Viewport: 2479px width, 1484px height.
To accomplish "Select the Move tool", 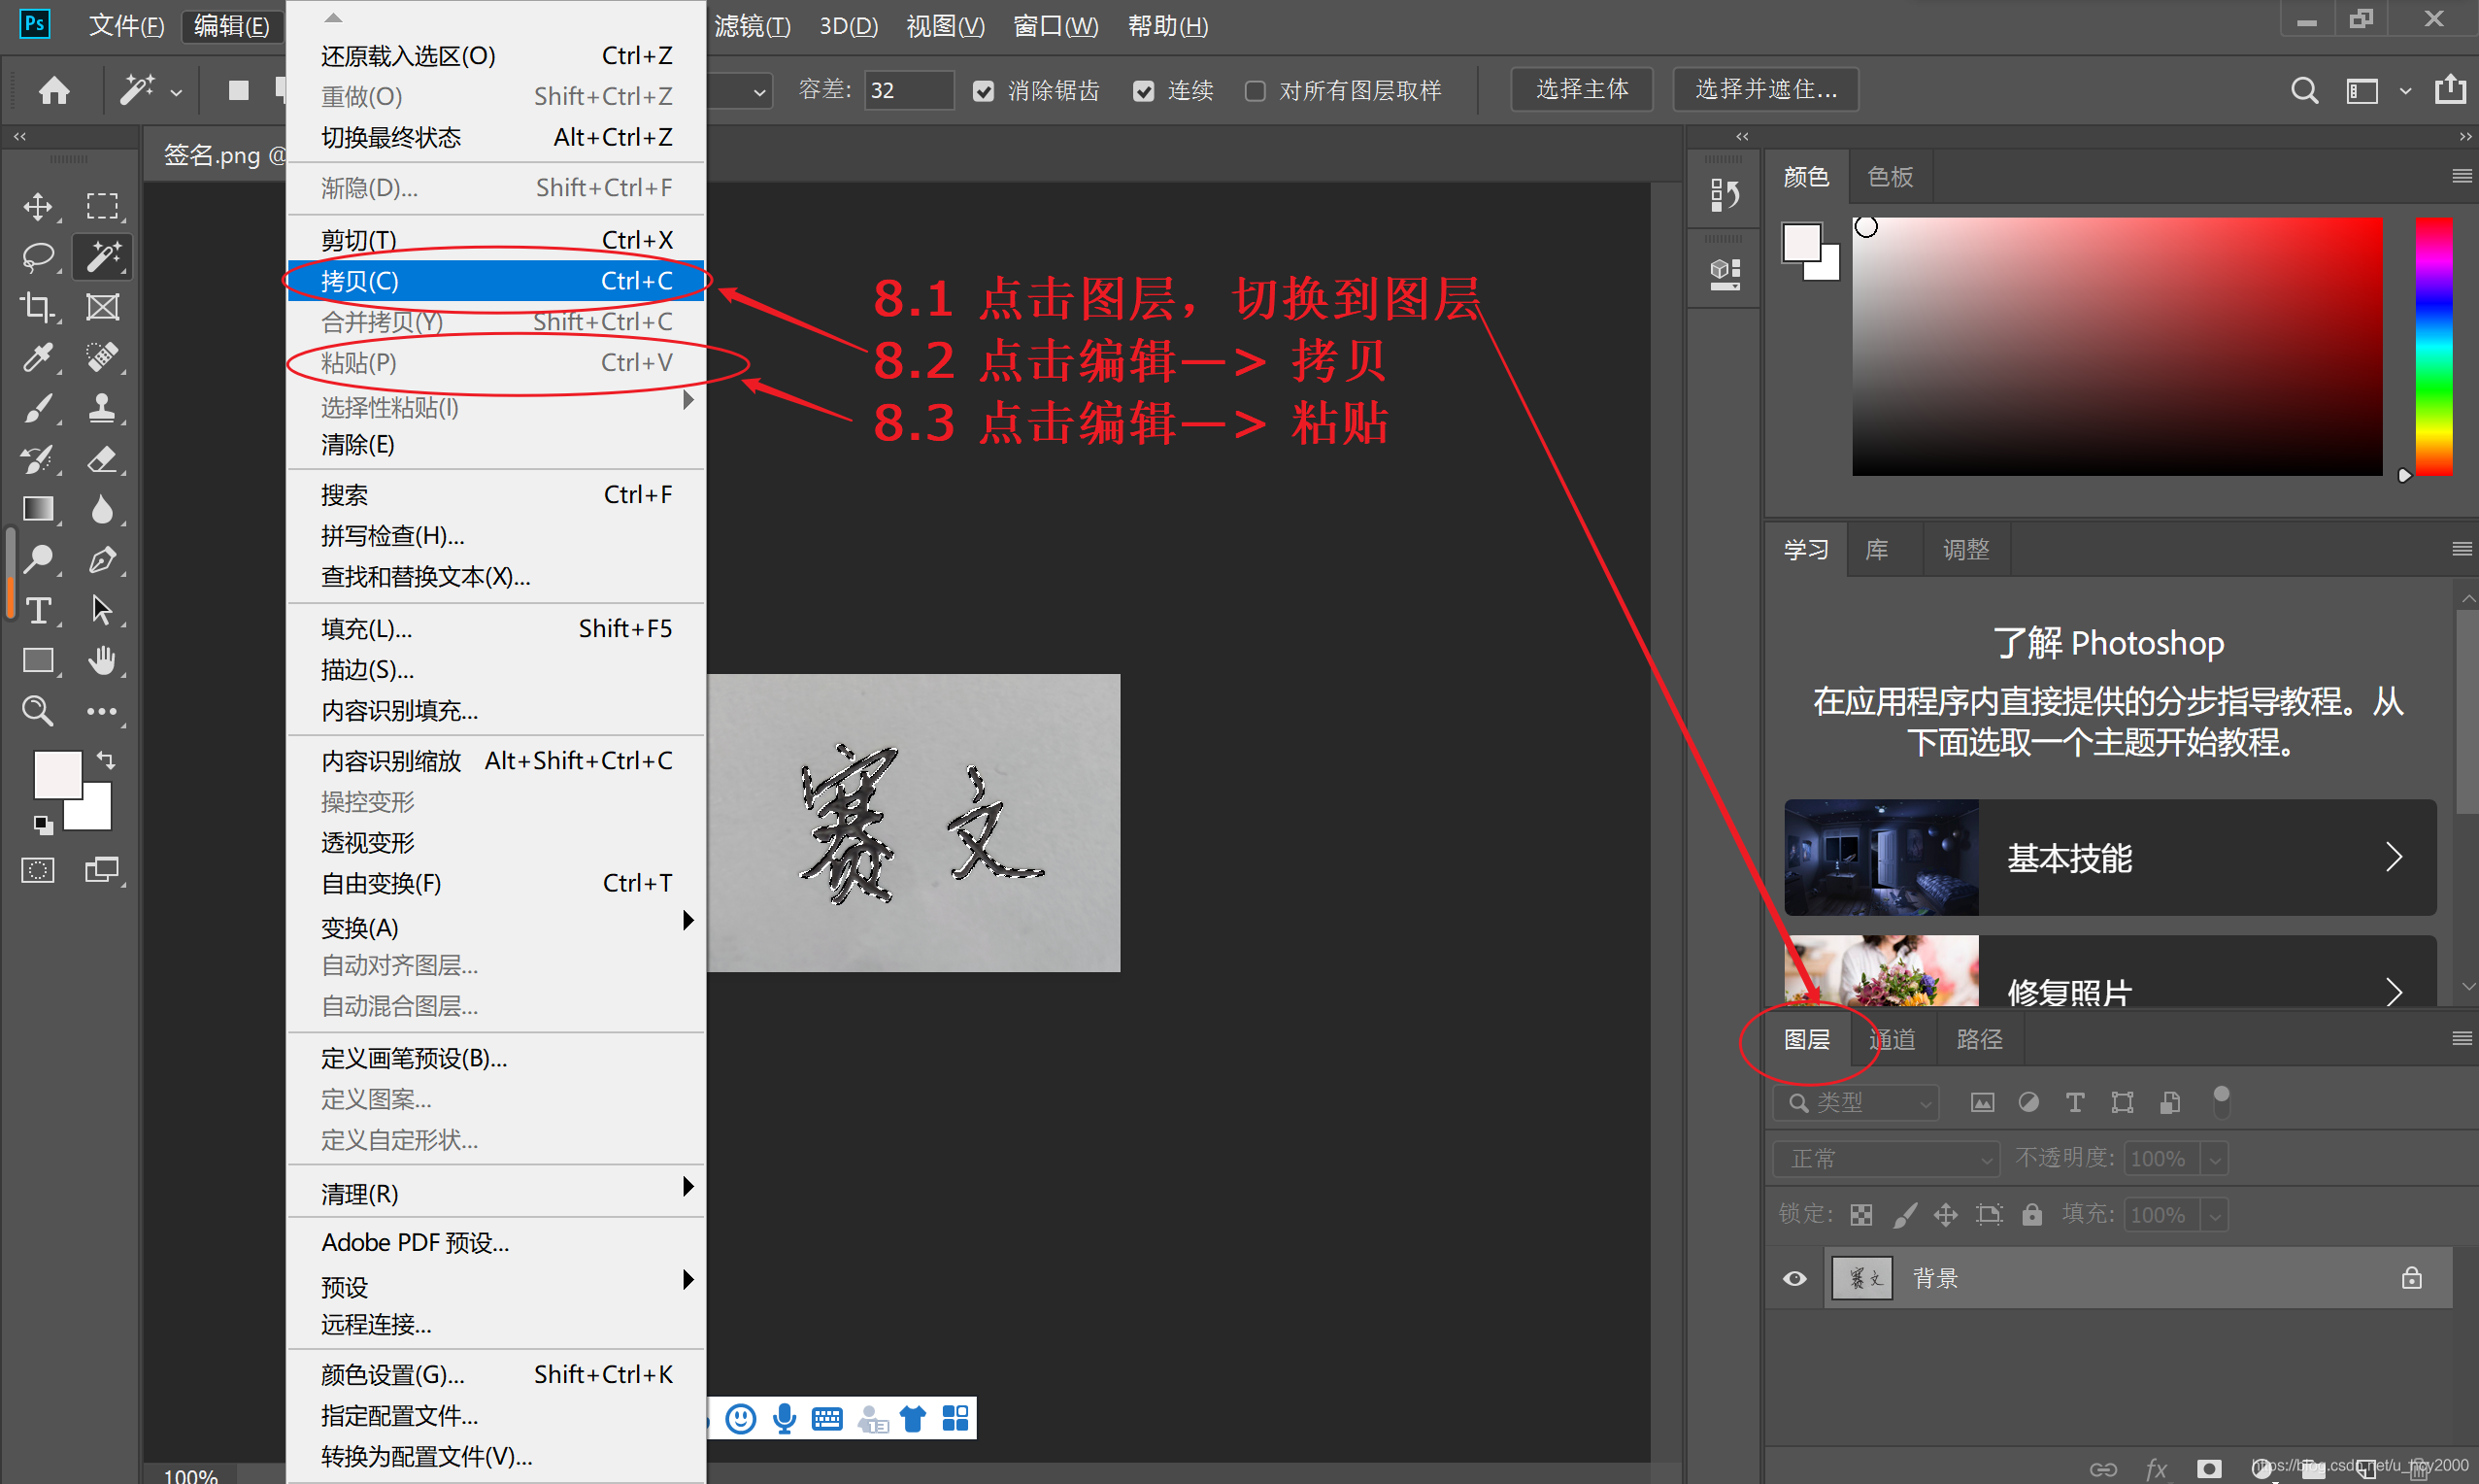I will (38, 207).
